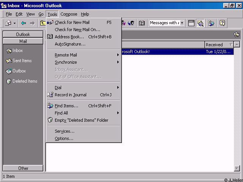Select the Welcome to Microsoft Outlook message
This screenshot has height=182, width=243.
point(178,52)
